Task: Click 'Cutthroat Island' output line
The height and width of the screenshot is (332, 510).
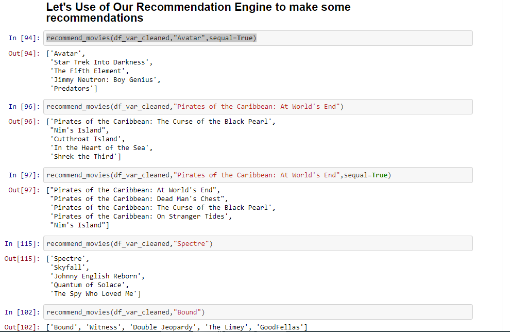Action: 87,139
